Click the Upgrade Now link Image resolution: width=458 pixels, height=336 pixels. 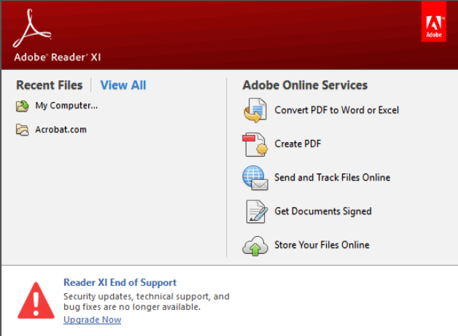[x=93, y=320]
